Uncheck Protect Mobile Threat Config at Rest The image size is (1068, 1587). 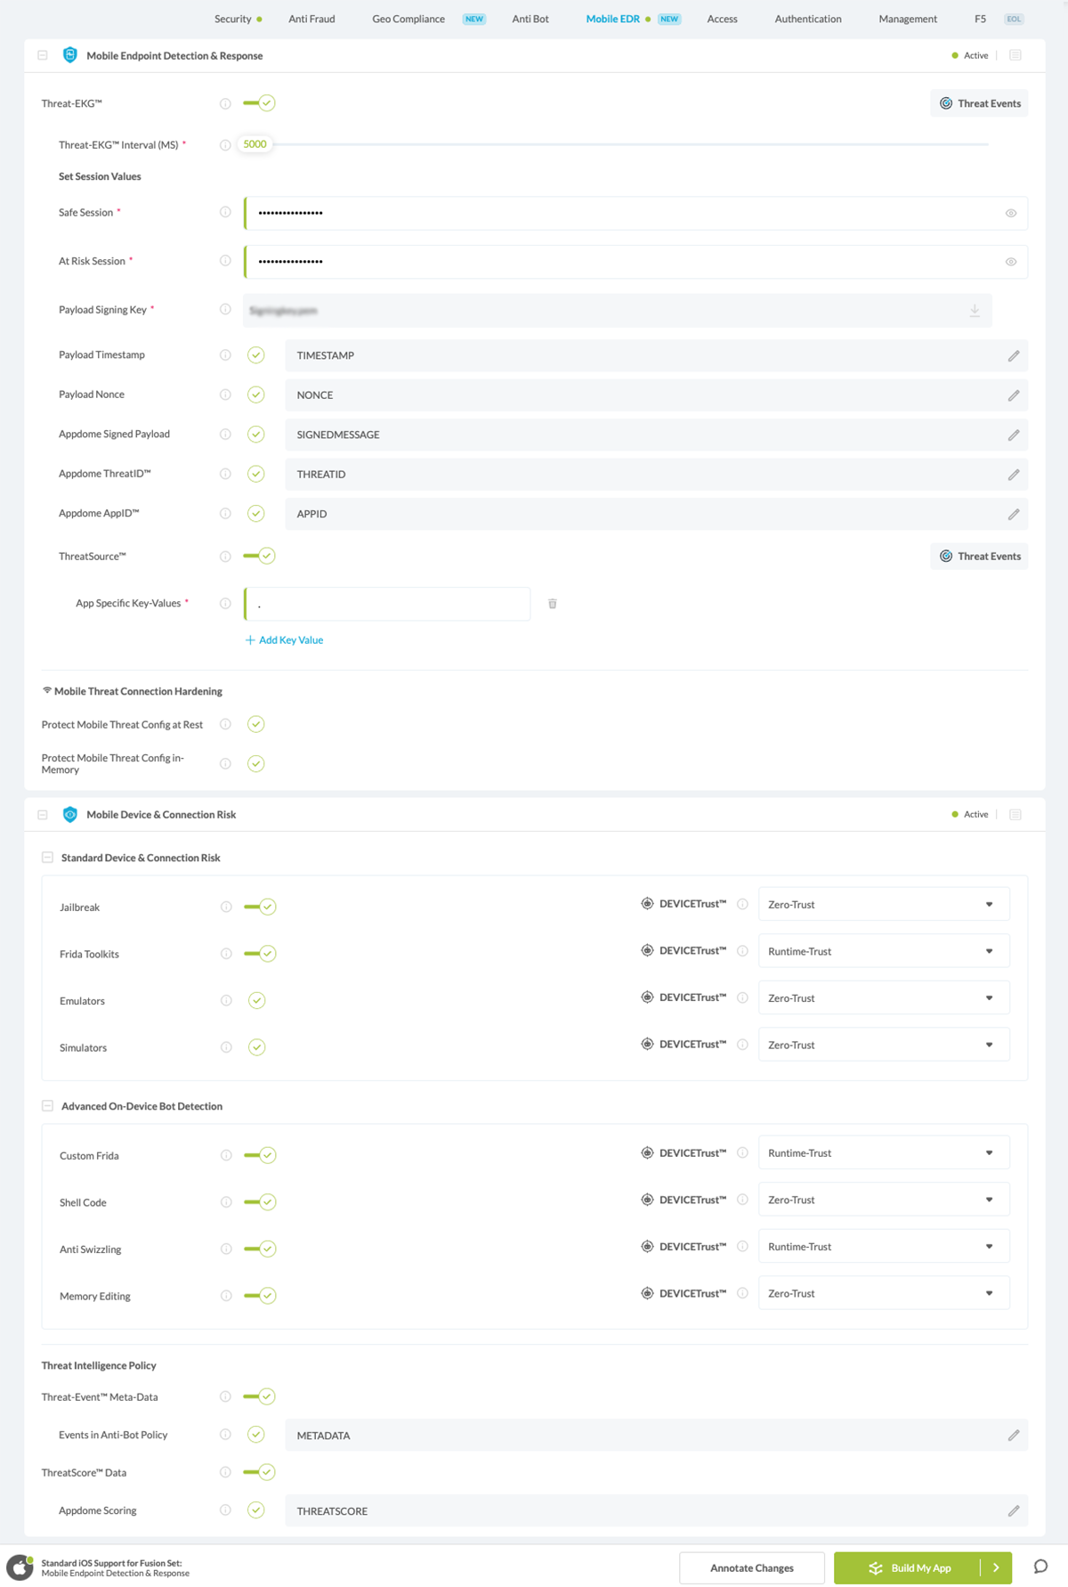(x=256, y=724)
